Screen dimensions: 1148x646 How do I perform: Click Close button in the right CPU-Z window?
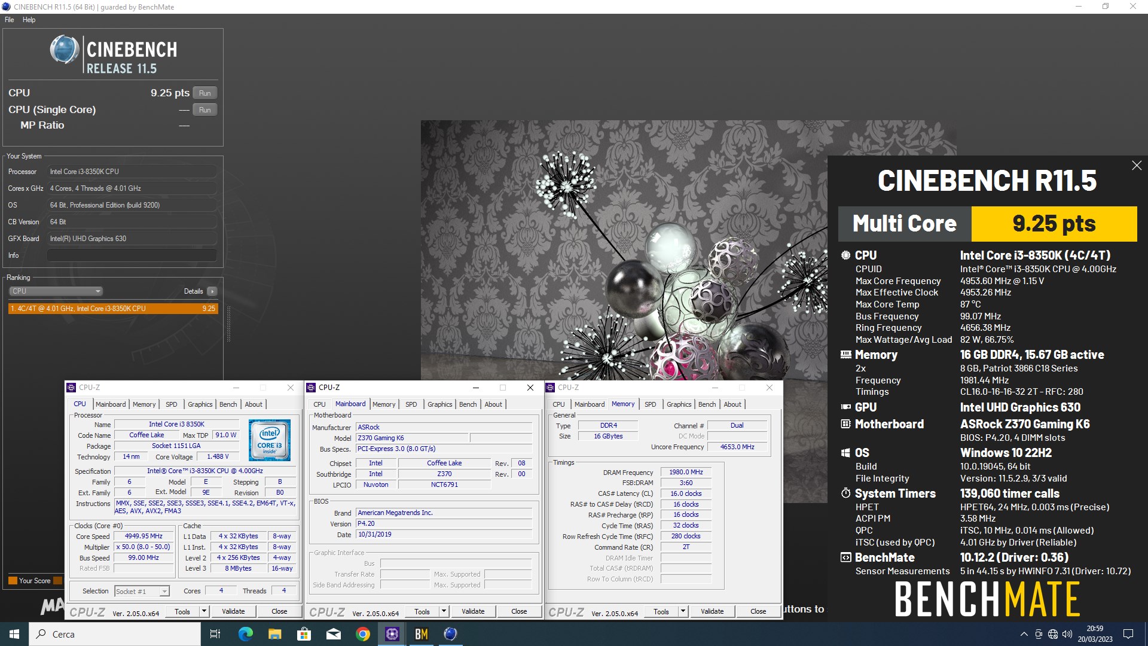[x=758, y=611]
